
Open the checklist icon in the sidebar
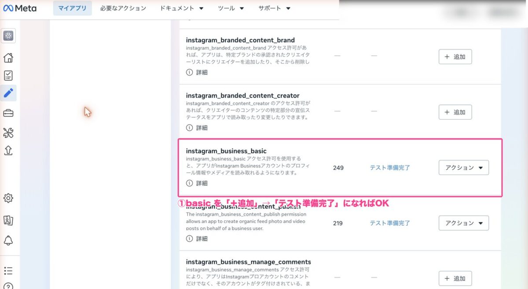click(8, 76)
